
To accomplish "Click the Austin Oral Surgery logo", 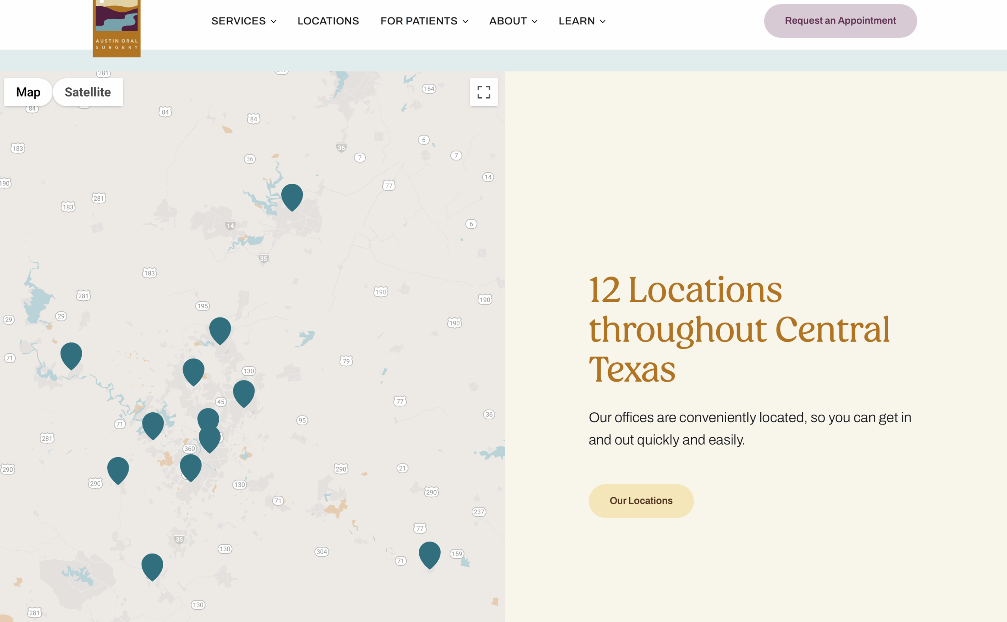I will tap(117, 28).
